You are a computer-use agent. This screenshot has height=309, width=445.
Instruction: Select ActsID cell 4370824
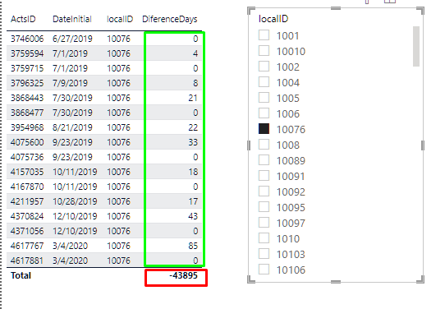click(27, 216)
